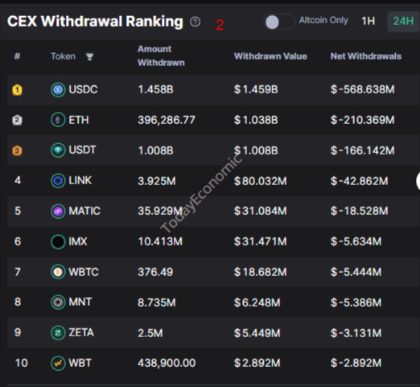The image size is (420, 387).
Task: Click the ZETA coin icon
Action: click(58, 333)
